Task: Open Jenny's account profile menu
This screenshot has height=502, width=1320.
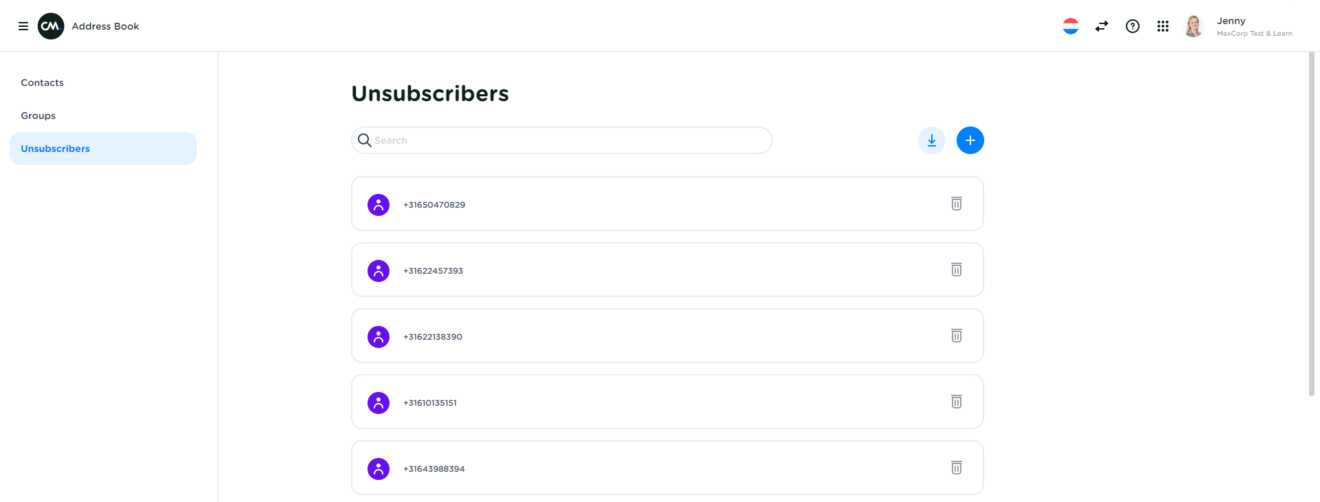Action: [1239, 26]
